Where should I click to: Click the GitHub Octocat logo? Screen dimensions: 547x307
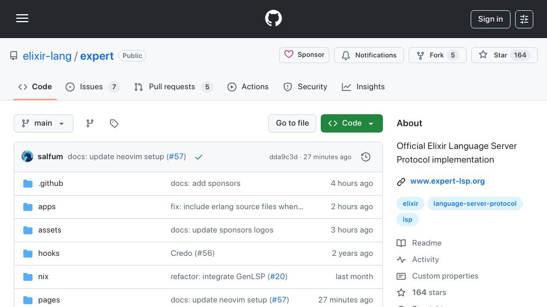273,18
